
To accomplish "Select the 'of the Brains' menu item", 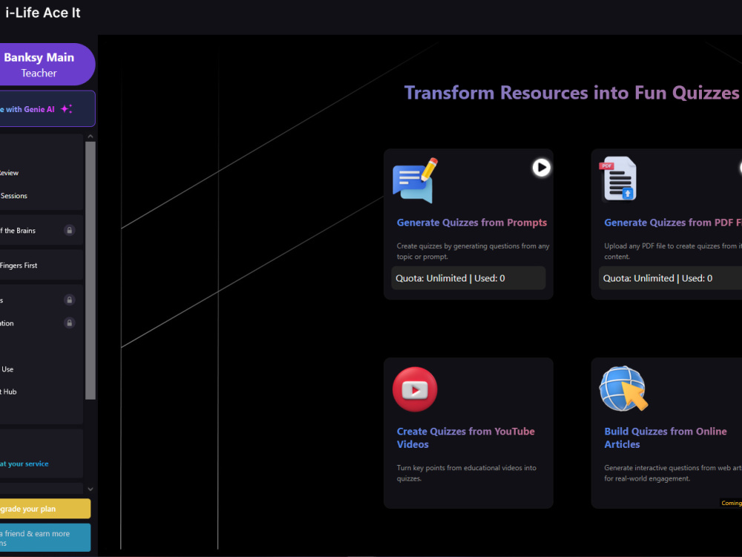I will pos(18,231).
